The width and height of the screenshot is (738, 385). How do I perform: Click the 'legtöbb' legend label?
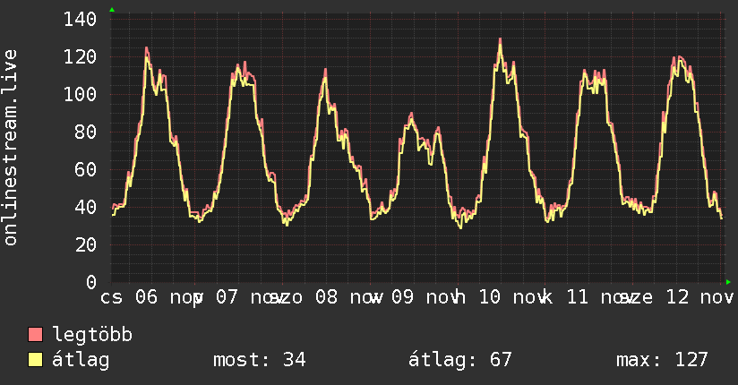tap(92, 334)
